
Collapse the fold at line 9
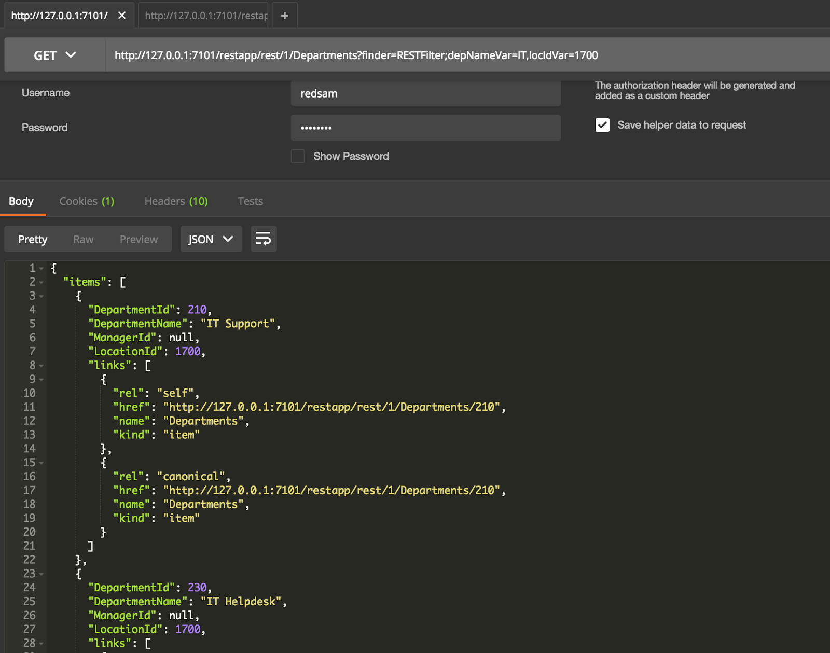pyautogui.click(x=41, y=380)
